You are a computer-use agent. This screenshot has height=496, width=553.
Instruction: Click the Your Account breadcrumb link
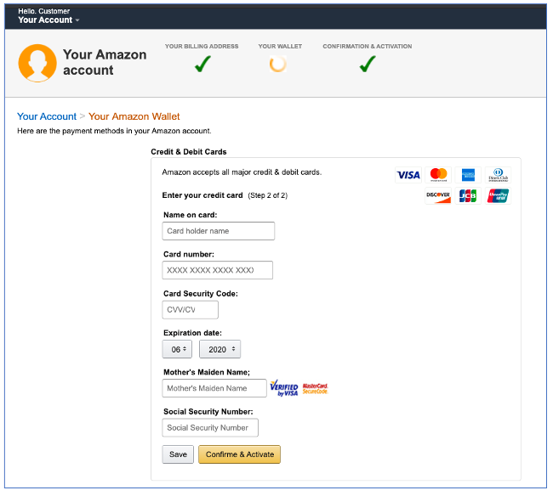tap(47, 116)
